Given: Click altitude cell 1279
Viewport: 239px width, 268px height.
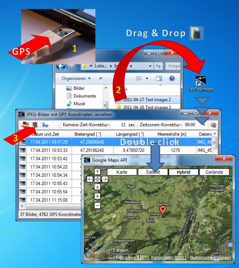Looking at the screenshot, I should (175, 150).
